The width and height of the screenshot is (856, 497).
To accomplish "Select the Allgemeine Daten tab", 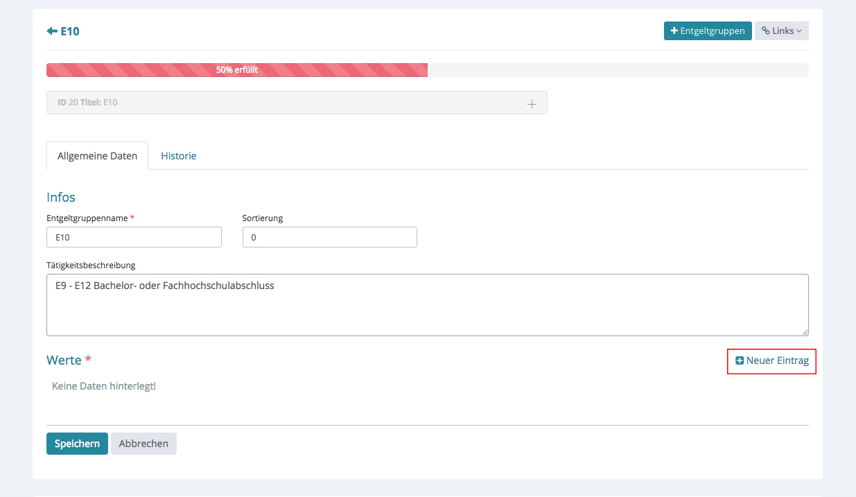I will (97, 156).
